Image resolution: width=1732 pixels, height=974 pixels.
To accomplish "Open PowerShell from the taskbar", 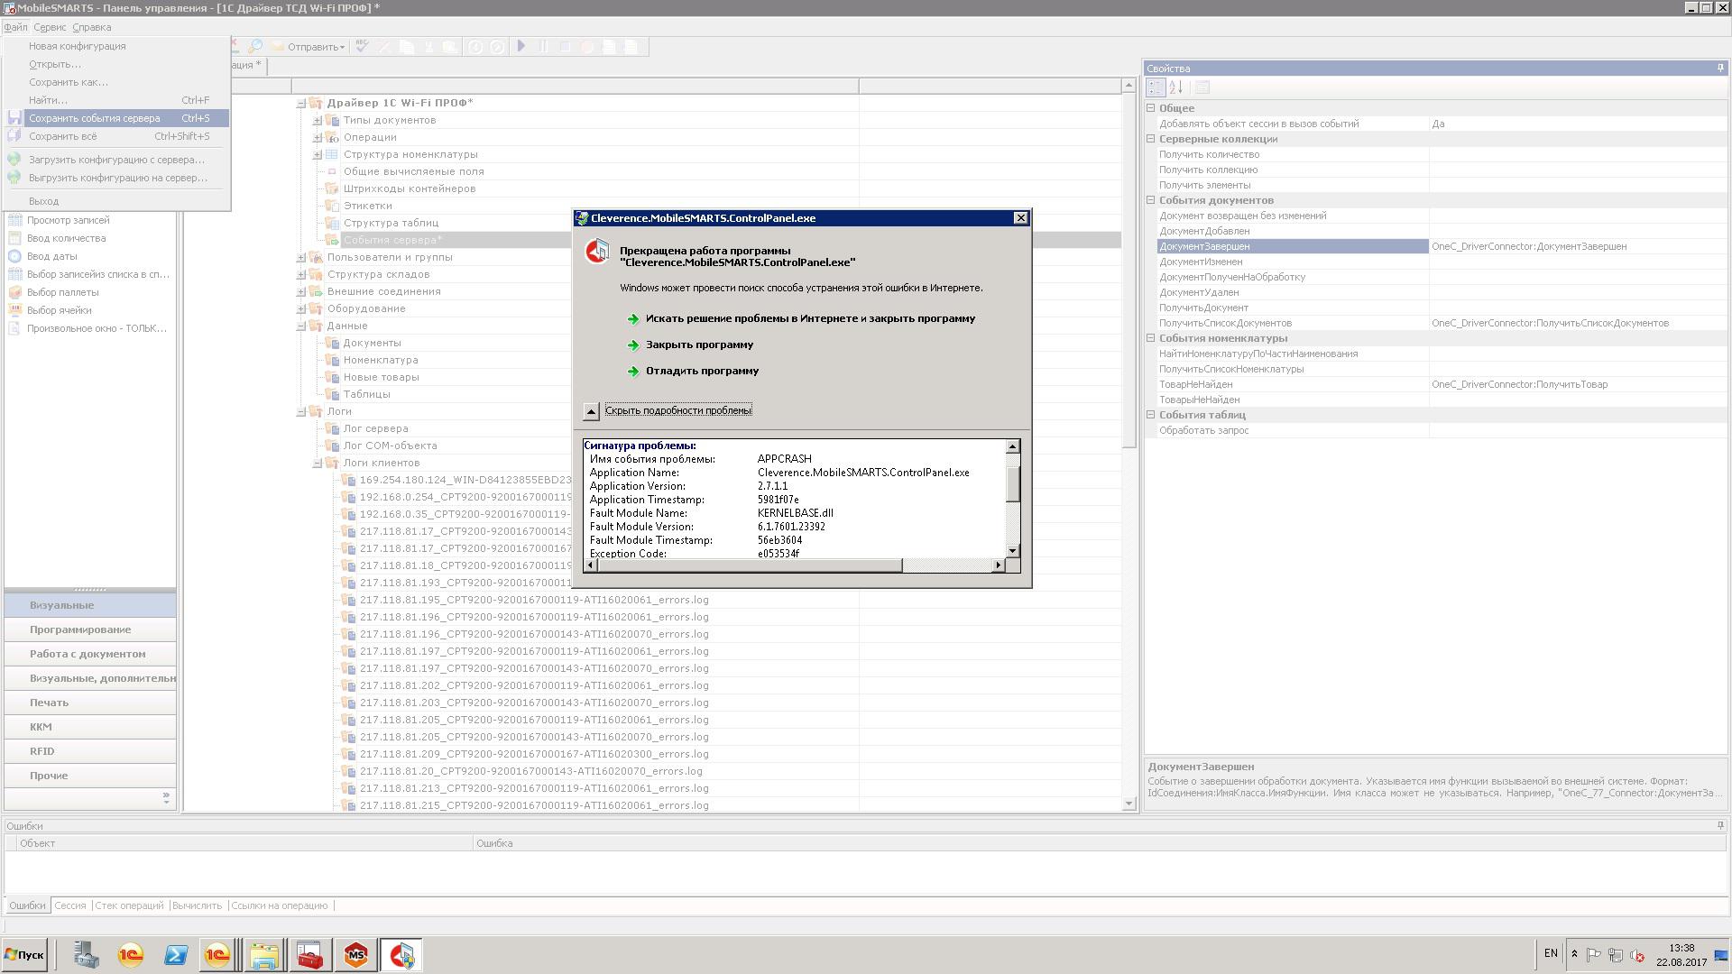I will pyautogui.click(x=175, y=955).
